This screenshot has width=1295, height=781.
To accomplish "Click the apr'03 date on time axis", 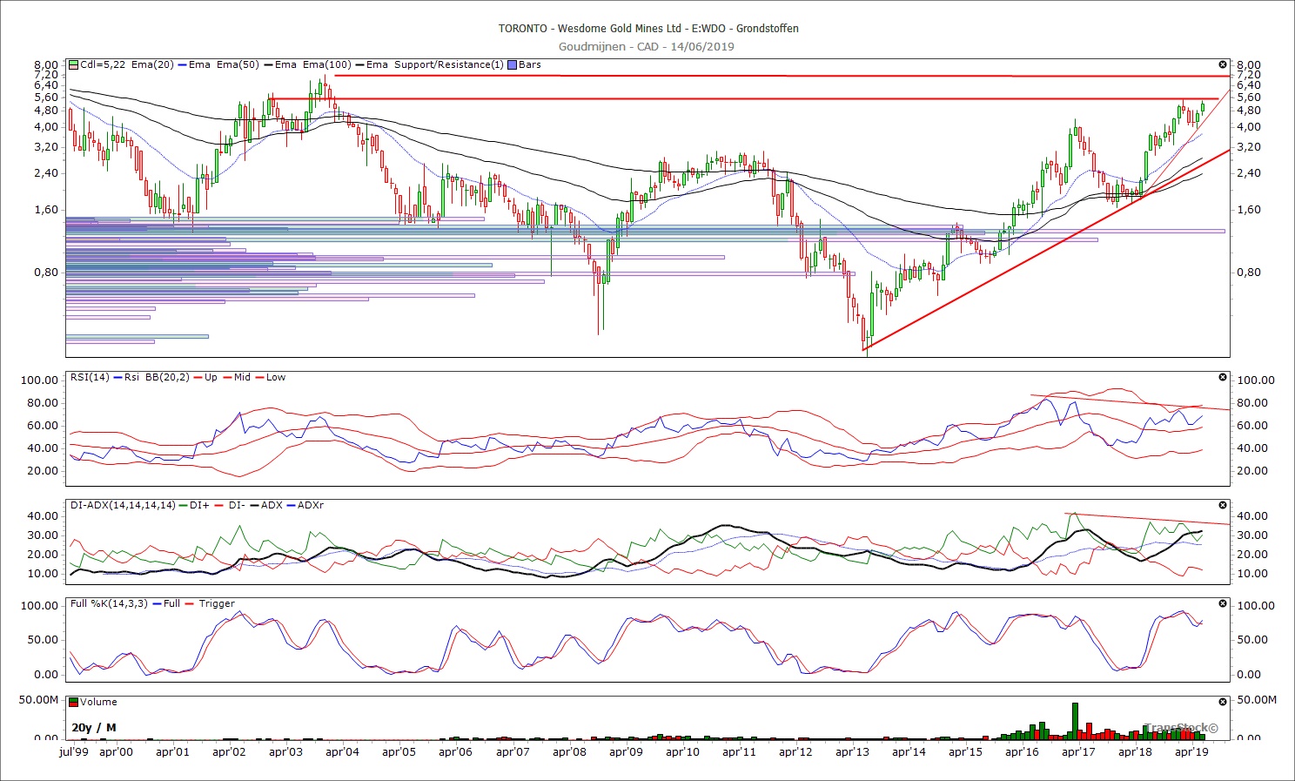I will (x=285, y=751).
